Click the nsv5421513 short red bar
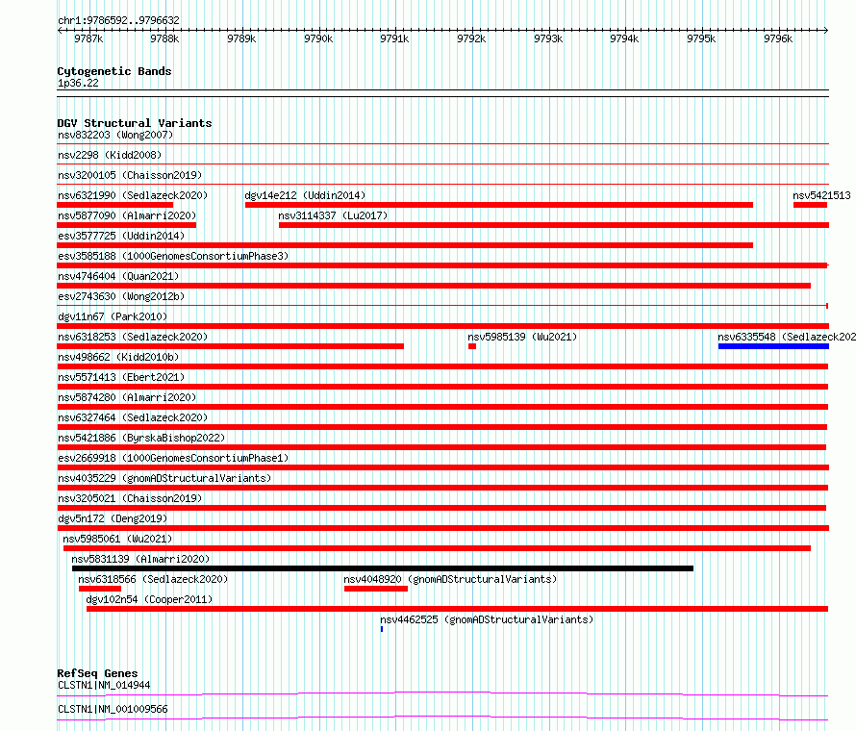The width and height of the screenshot is (856, 731). pos(810,205)
